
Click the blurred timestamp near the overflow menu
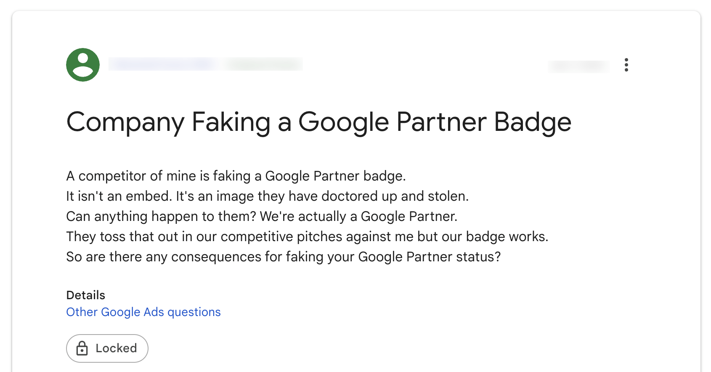click(x=578, y=66)
